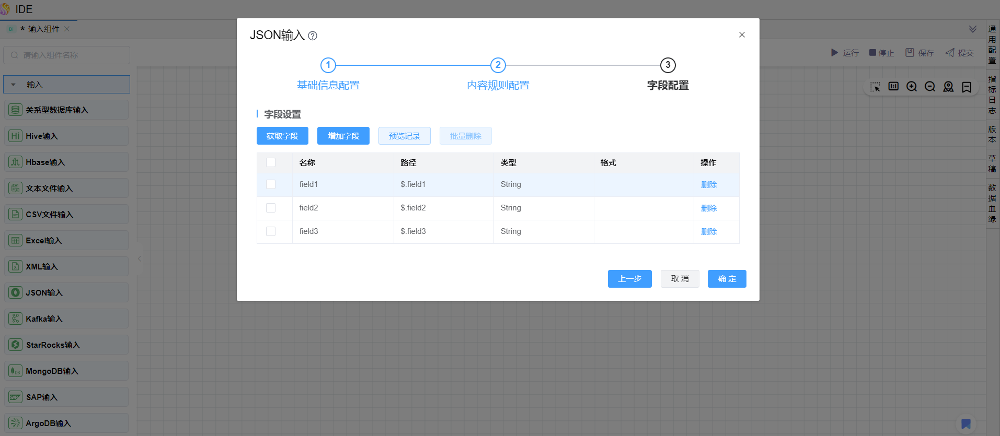Click the area selection icon on canvas toolbar
This screenshot has height=436, width=1000.
pyautogui.click(x=875, y=87)
